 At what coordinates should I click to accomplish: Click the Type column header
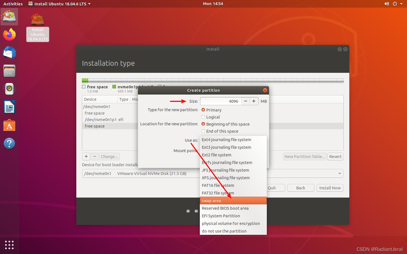(124, 99)
